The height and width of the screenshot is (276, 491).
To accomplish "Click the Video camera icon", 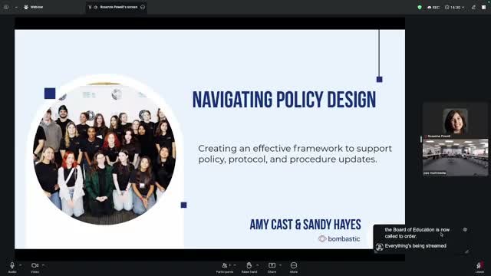I will (35, 265).
